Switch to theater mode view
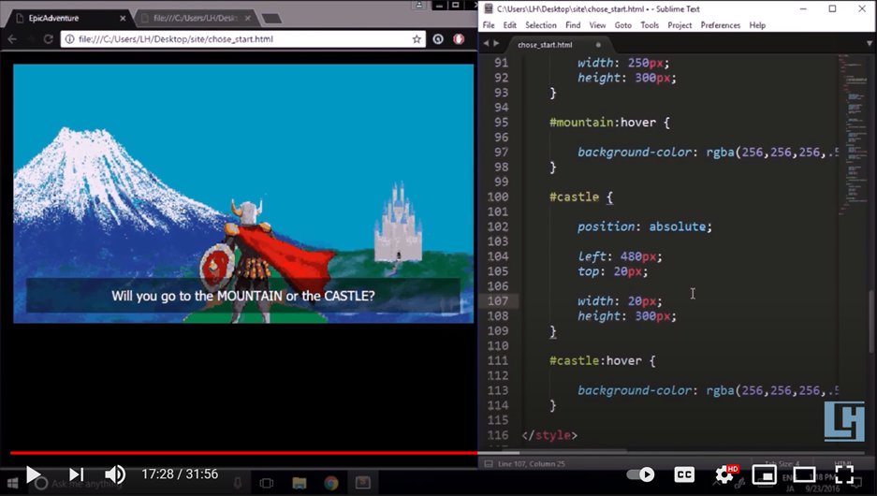 point(804,474)
